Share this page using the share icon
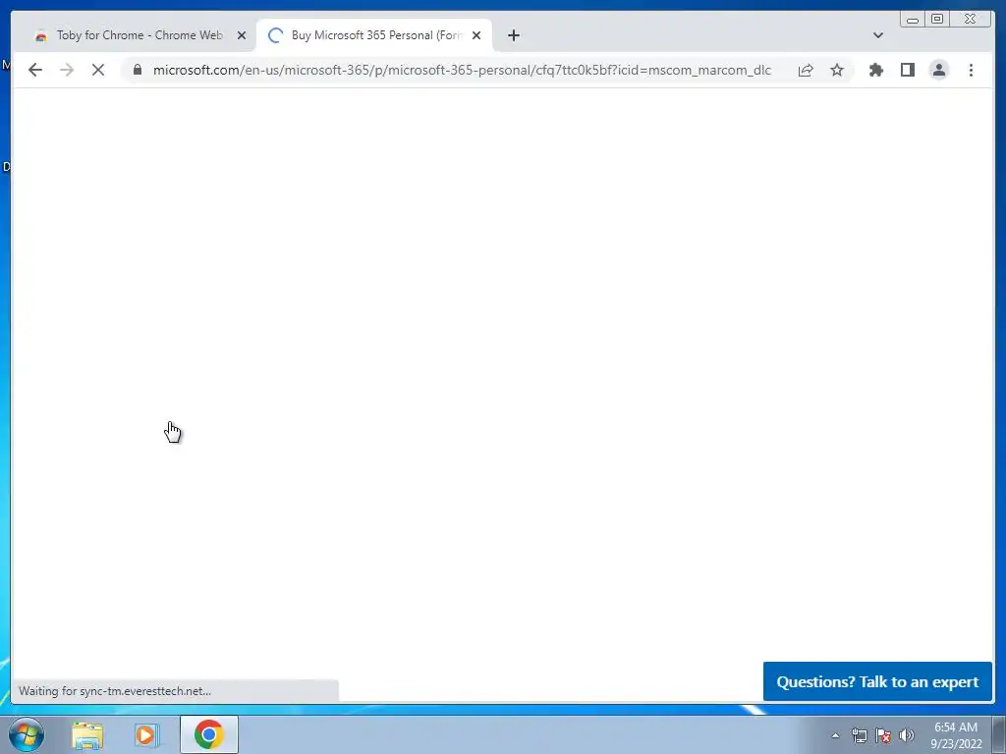The height and width of the screenshot is (754, 1006). [x=806, y=70]
